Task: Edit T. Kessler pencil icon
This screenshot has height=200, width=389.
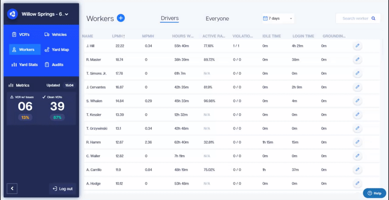Action: tap(357, 115)
